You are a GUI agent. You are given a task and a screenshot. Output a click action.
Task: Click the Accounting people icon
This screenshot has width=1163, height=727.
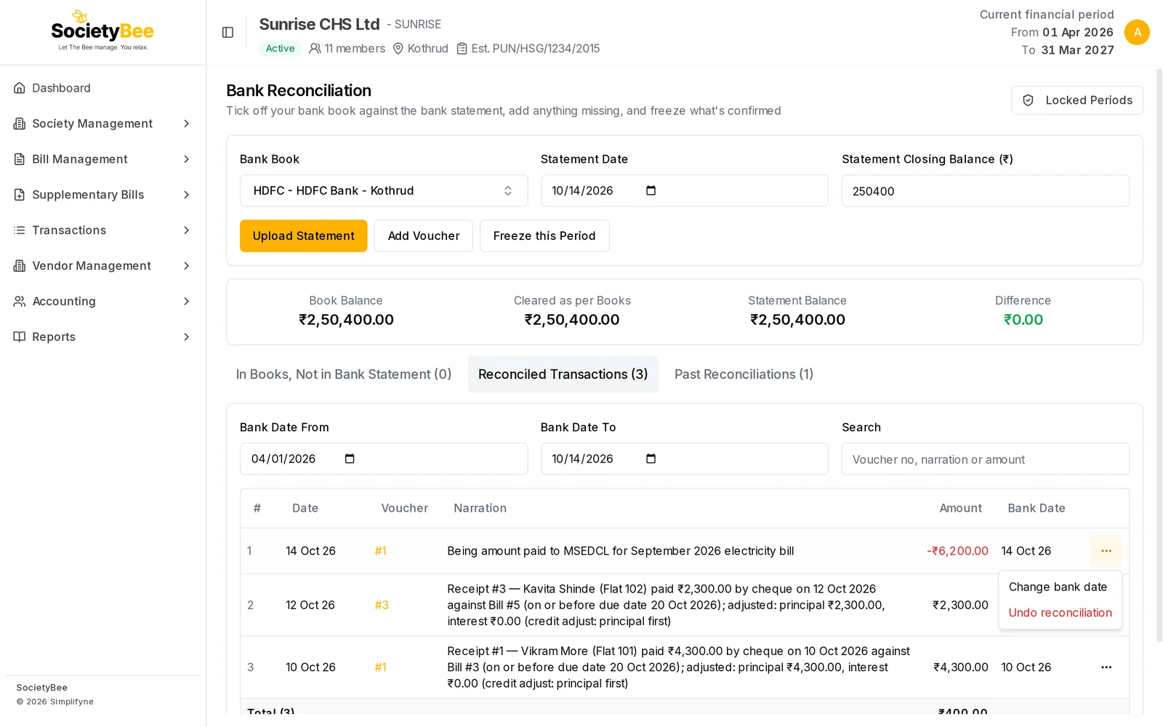pyautogui.click(x=20, y=301)
